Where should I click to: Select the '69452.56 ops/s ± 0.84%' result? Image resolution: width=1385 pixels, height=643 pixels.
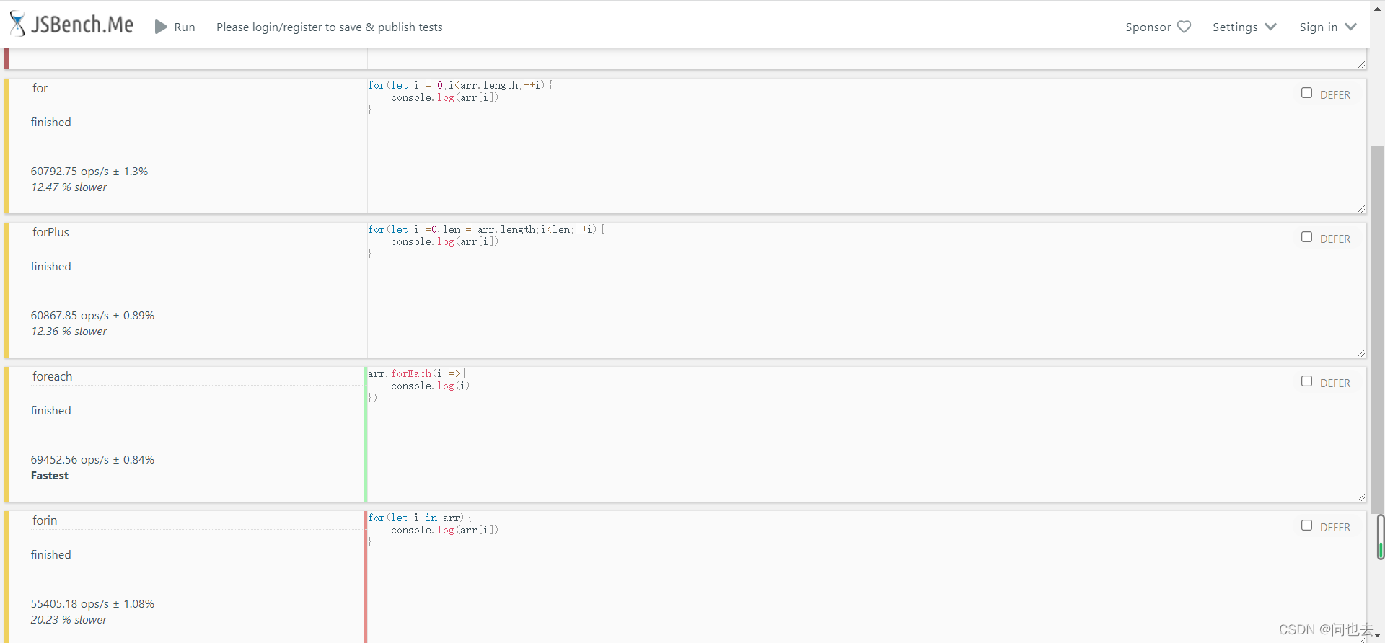92,460
